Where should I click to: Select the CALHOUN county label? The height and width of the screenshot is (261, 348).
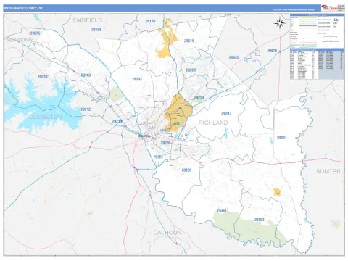(167, 233)
